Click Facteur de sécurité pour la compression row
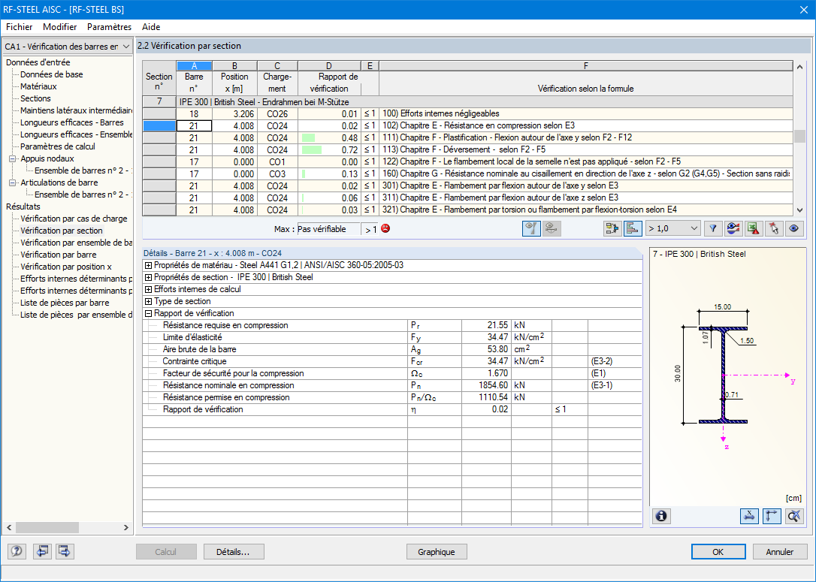 (x=392, y=373)
